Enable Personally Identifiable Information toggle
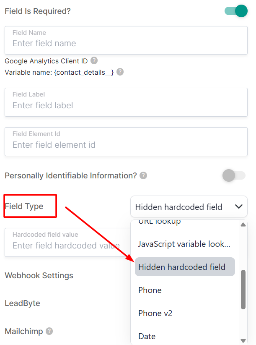The height and width of the screenshot is (345, 256). (234, 175)
